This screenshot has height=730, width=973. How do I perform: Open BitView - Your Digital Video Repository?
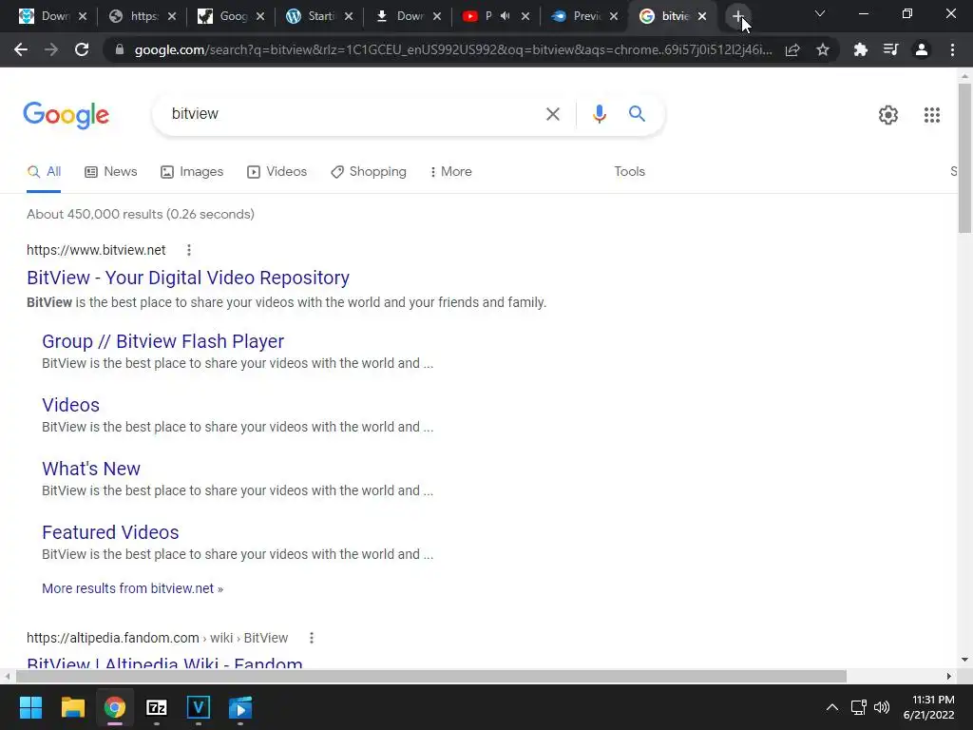click(188, 279)
